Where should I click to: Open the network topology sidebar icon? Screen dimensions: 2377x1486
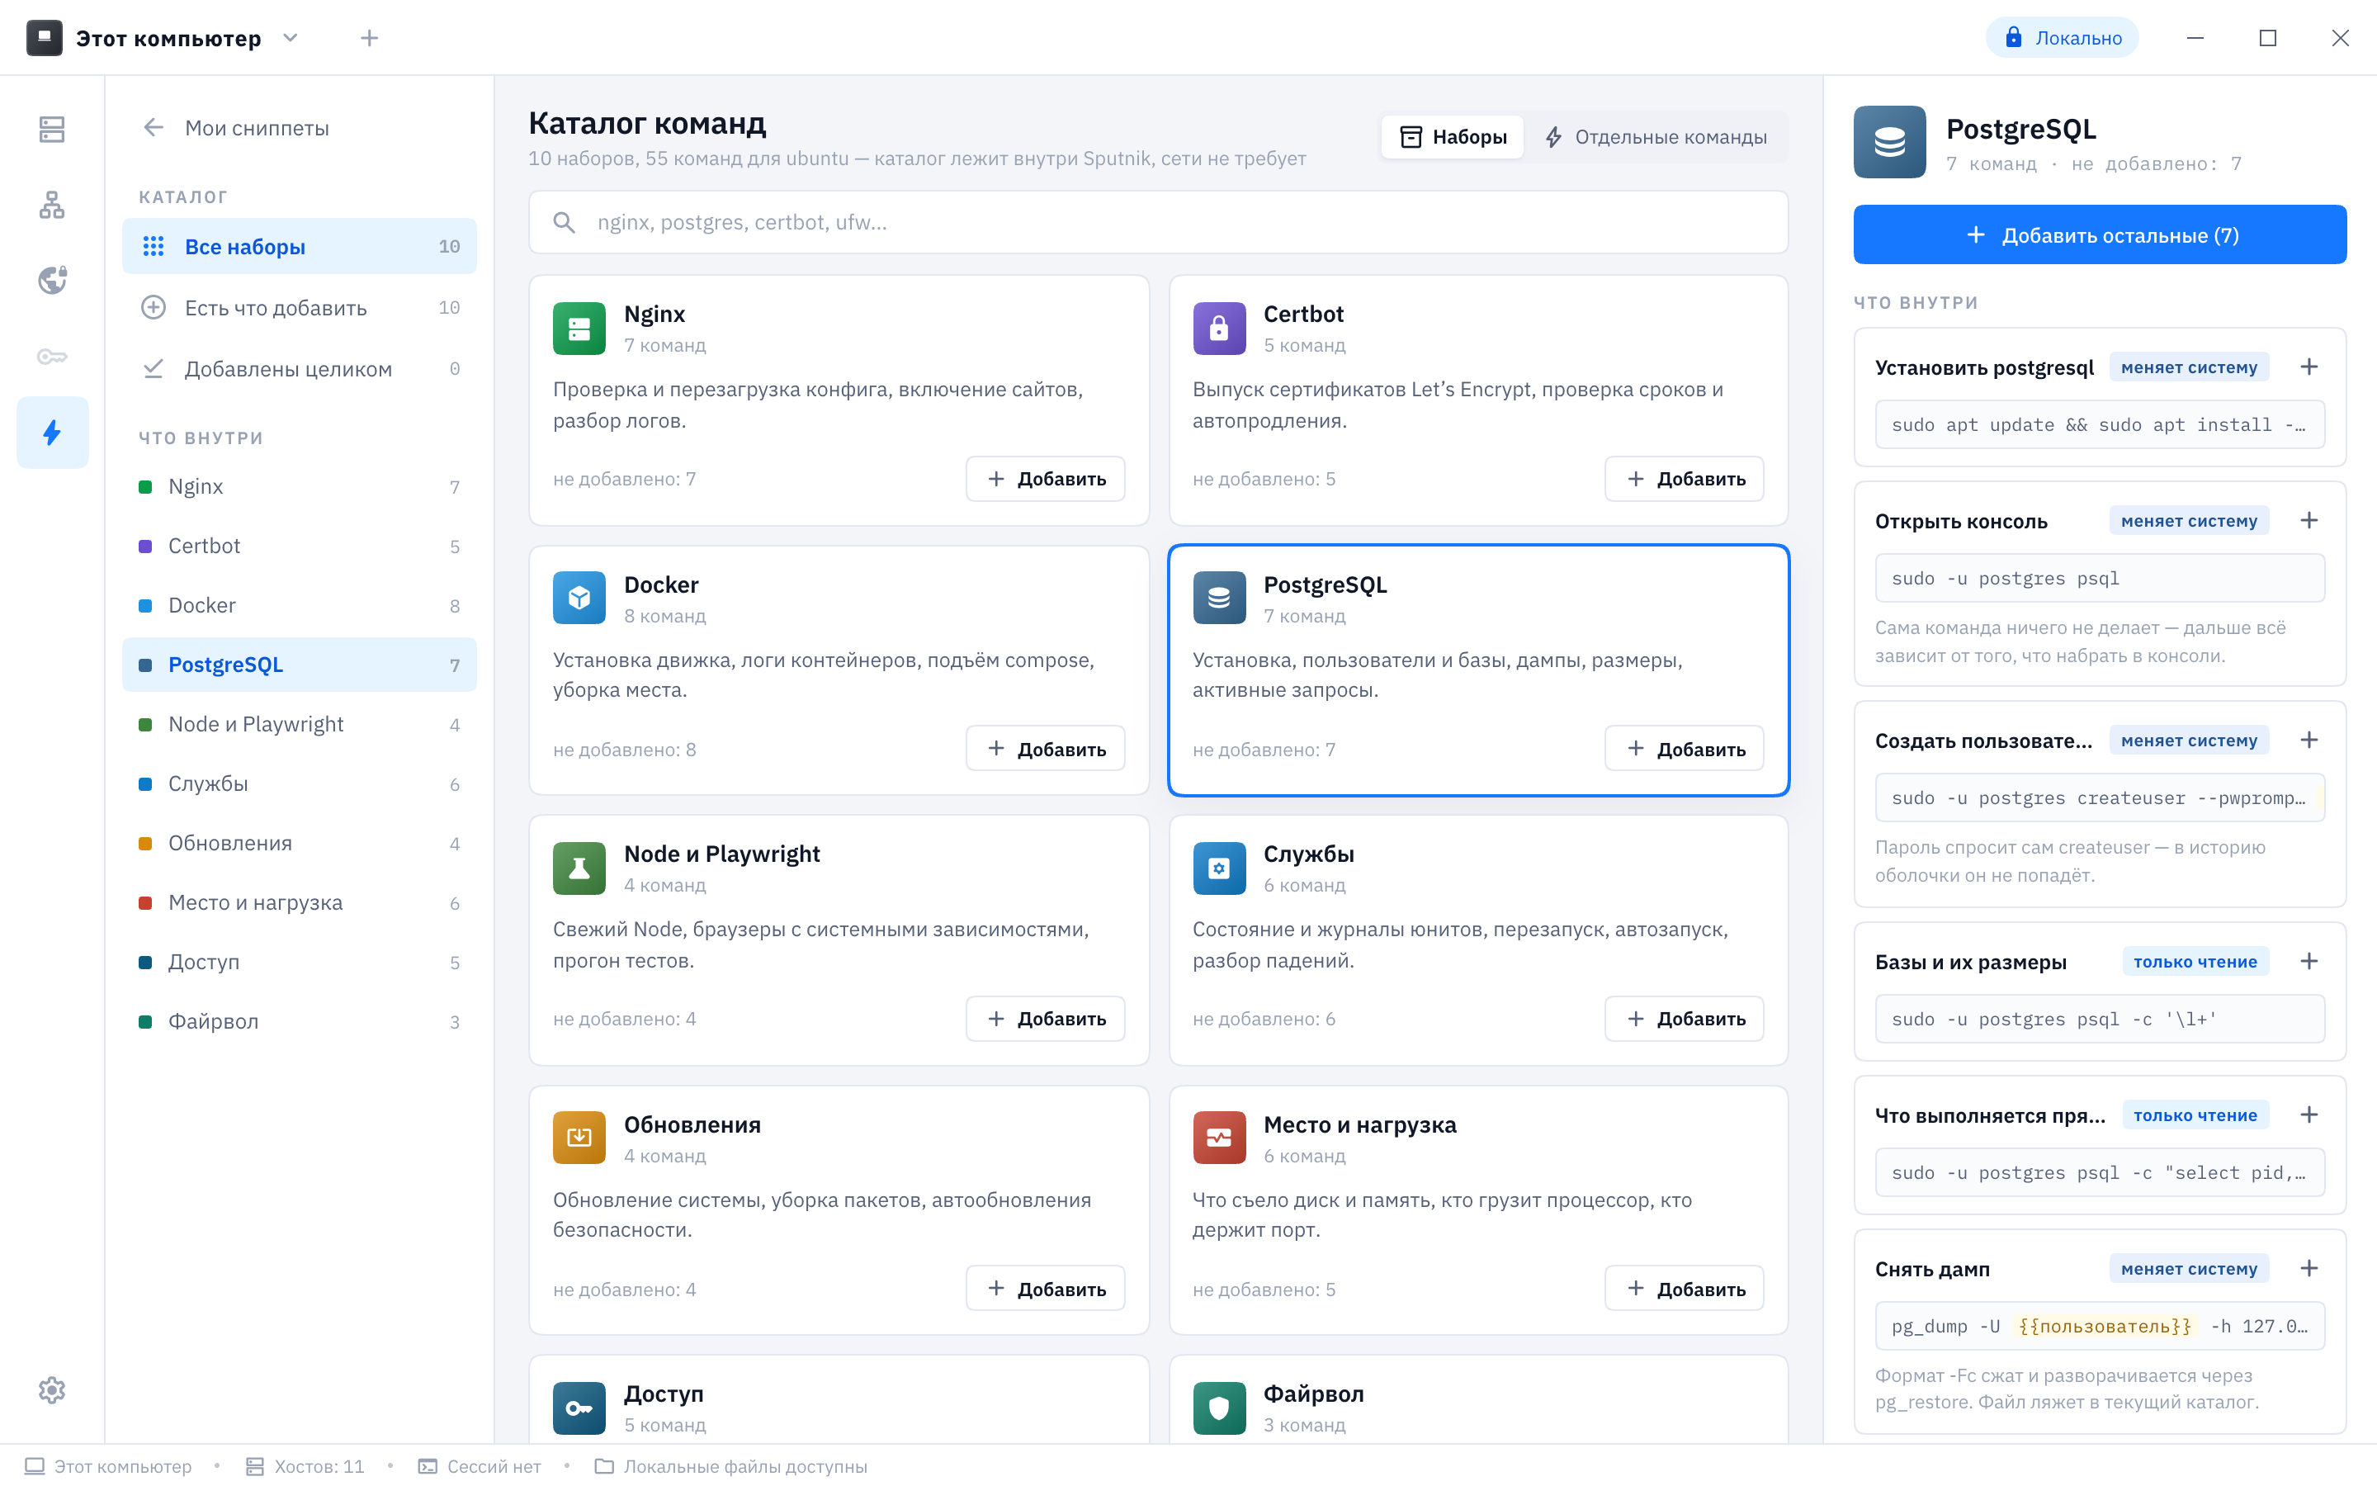52,205
